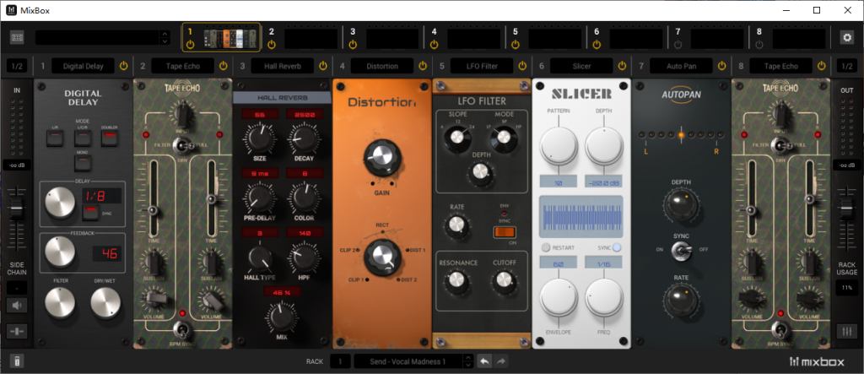Toggle power for rack 3
This screenshot has height=374, width=864.
click(x=353, y=44)
